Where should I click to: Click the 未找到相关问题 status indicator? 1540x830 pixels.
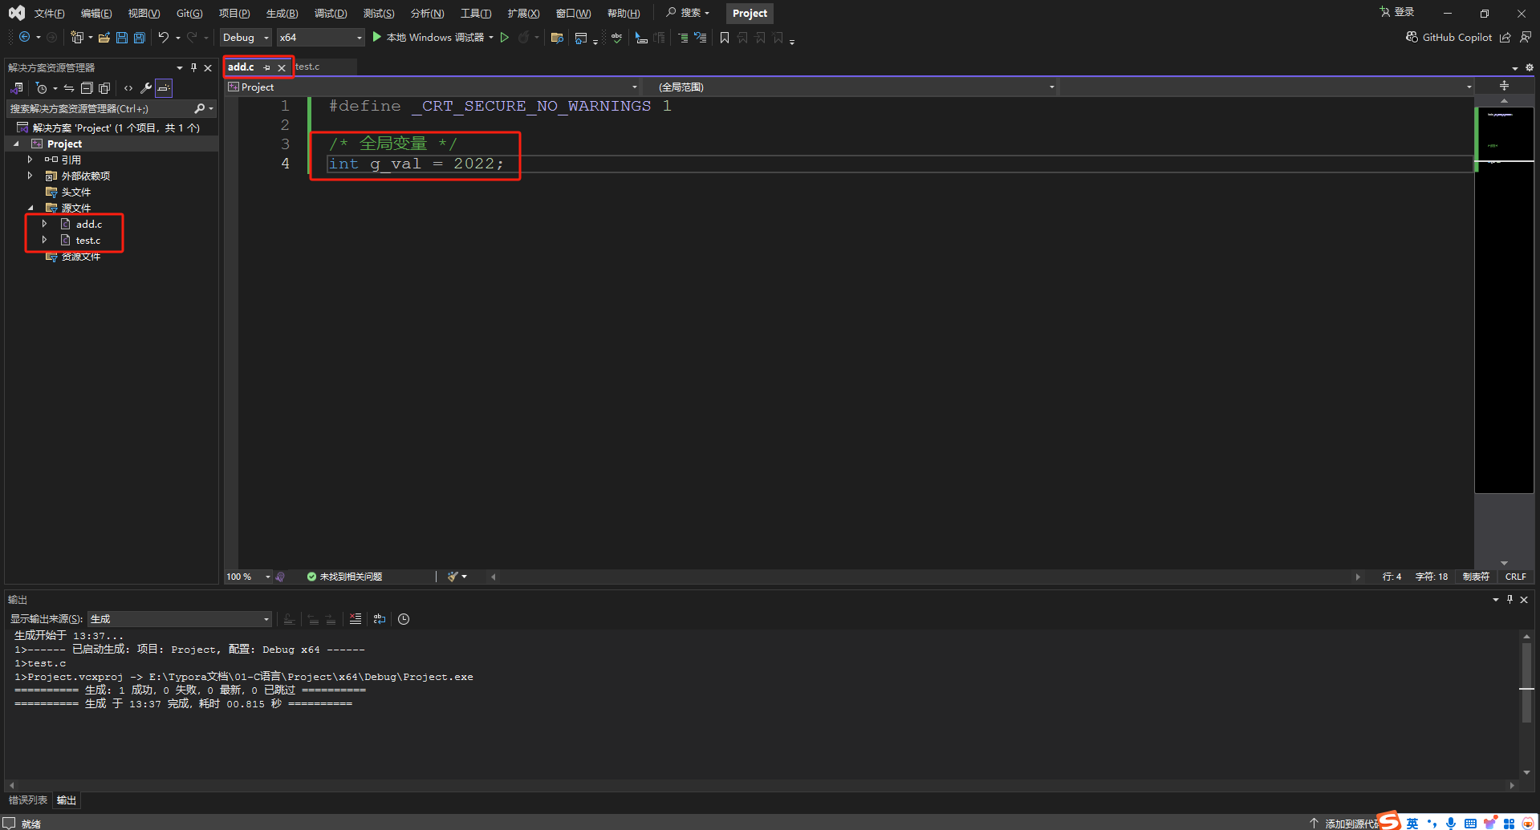click(x=344, y=577)
